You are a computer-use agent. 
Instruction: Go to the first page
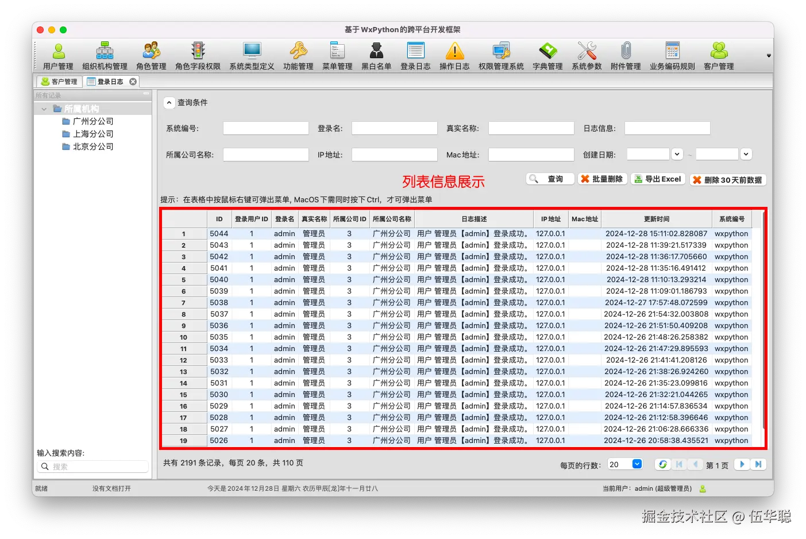tap(680, 464)
